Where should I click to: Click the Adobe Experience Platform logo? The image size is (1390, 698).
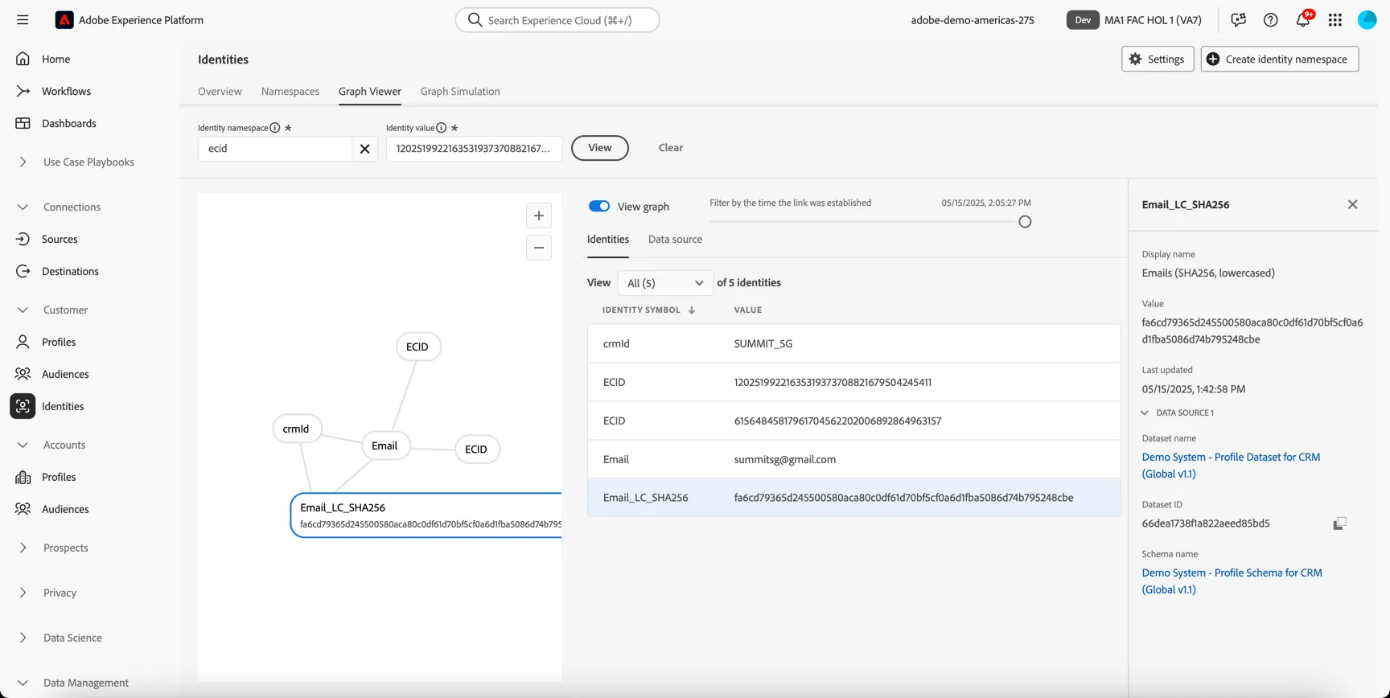(64, 20)
